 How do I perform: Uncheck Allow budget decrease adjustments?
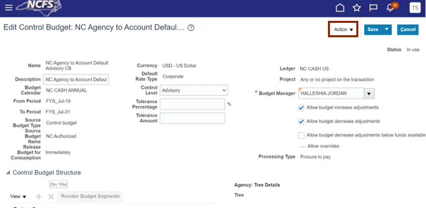(x=301, y=121)
